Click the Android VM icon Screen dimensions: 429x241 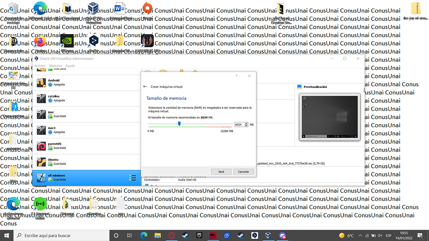(41, 83)
